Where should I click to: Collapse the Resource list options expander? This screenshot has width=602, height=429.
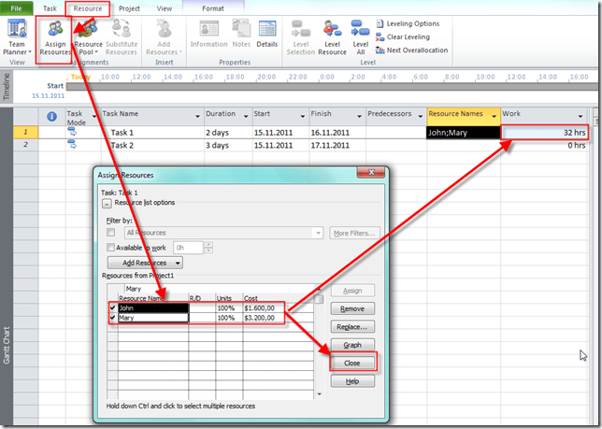[x=107, y=202]
